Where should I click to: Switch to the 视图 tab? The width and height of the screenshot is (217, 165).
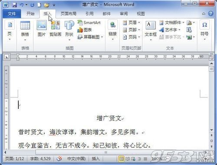[x=141, y=14]
